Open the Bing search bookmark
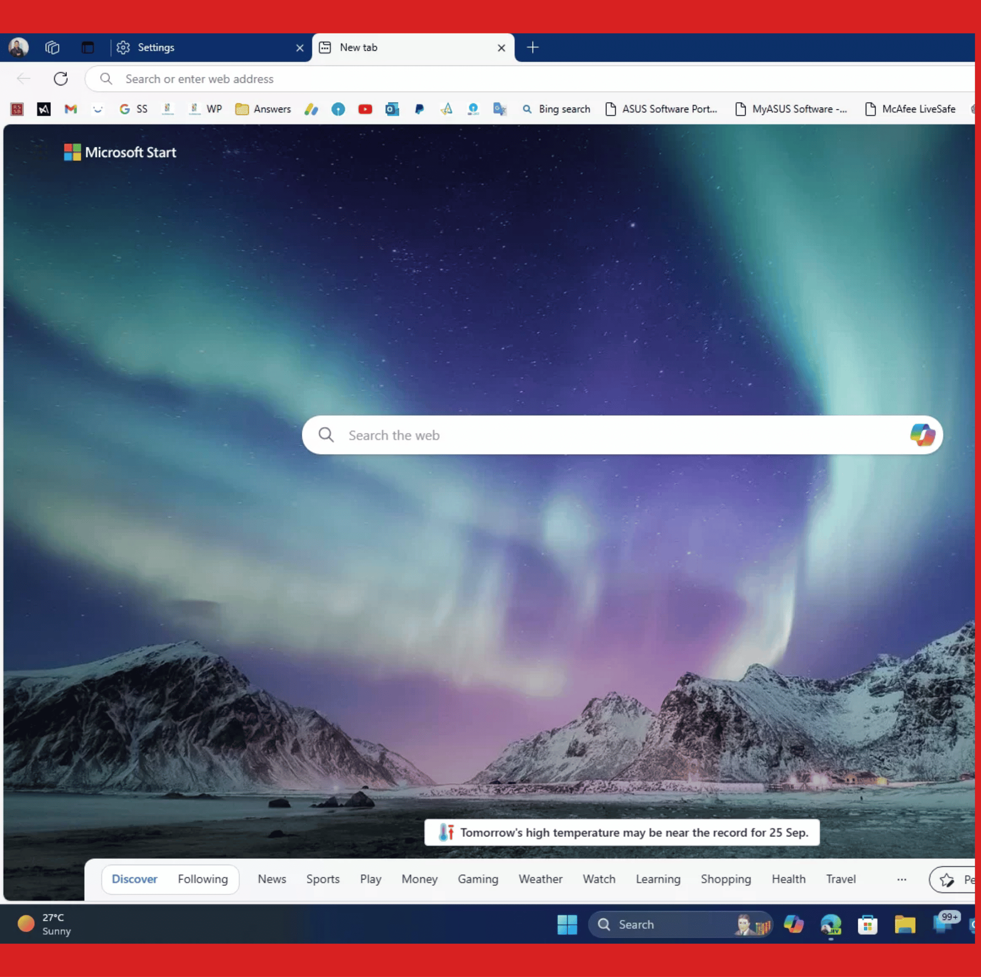The height and width of the screenshot is (977, 981). [x=556, y=109]
